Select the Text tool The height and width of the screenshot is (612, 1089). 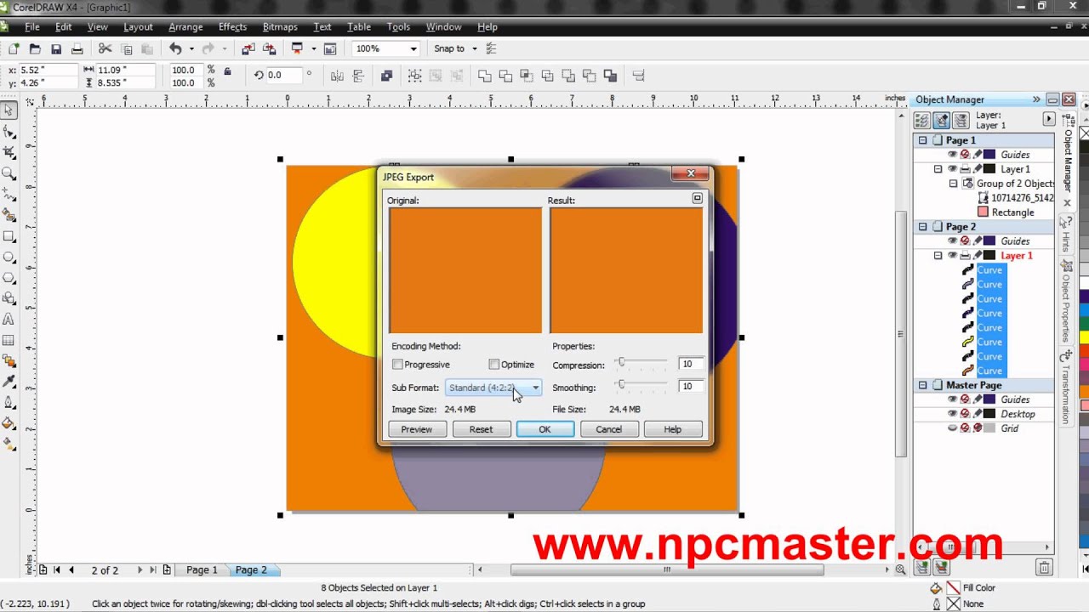[x=9, y=320]
